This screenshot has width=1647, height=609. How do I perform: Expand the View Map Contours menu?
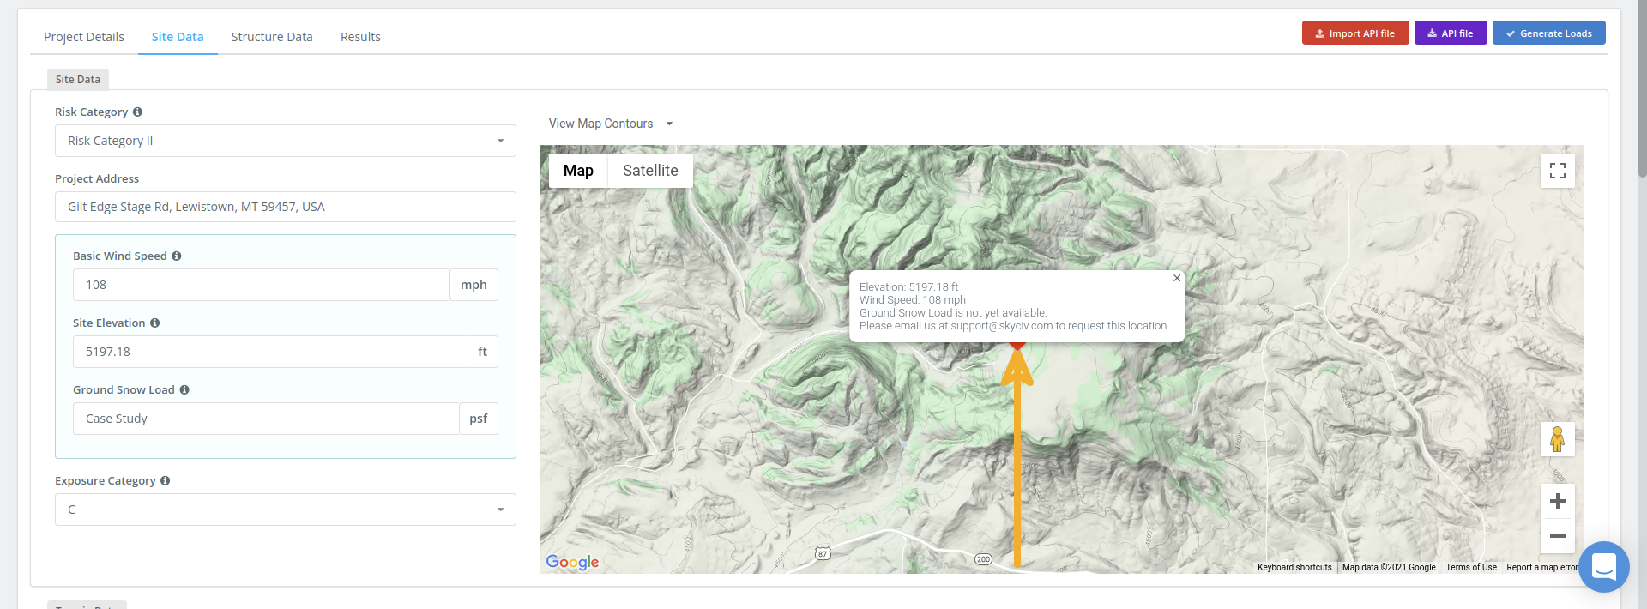click(x=611, y=124)
